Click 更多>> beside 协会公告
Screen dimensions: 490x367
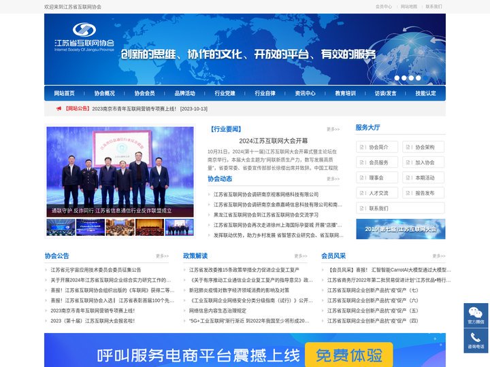tap(162, 256)
